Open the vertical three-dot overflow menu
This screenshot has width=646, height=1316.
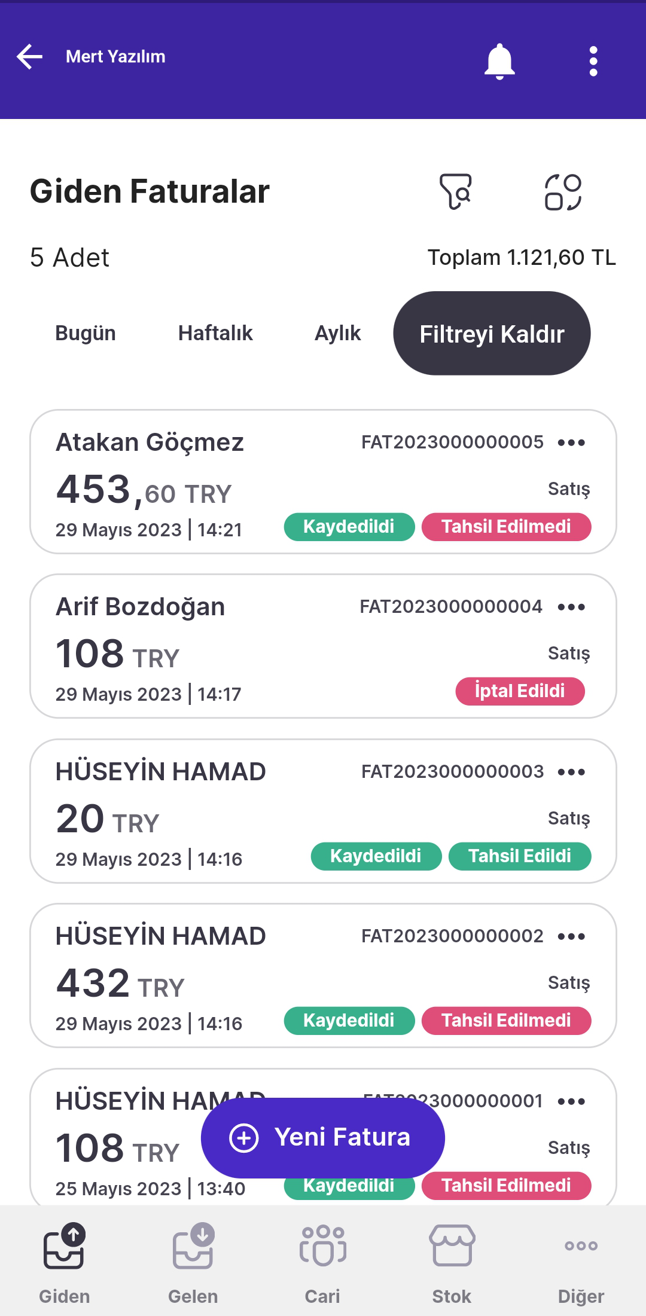click(x=593, y=61)
